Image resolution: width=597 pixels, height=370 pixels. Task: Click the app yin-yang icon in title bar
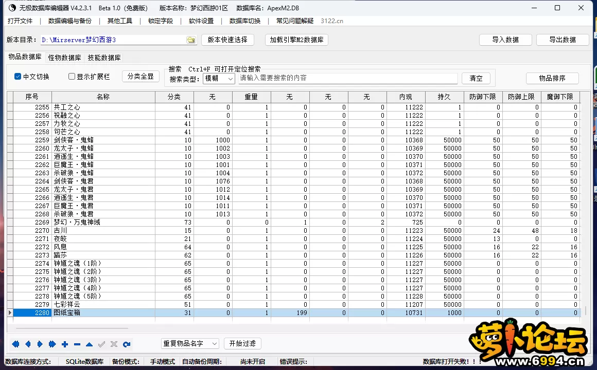pos(12,8)
